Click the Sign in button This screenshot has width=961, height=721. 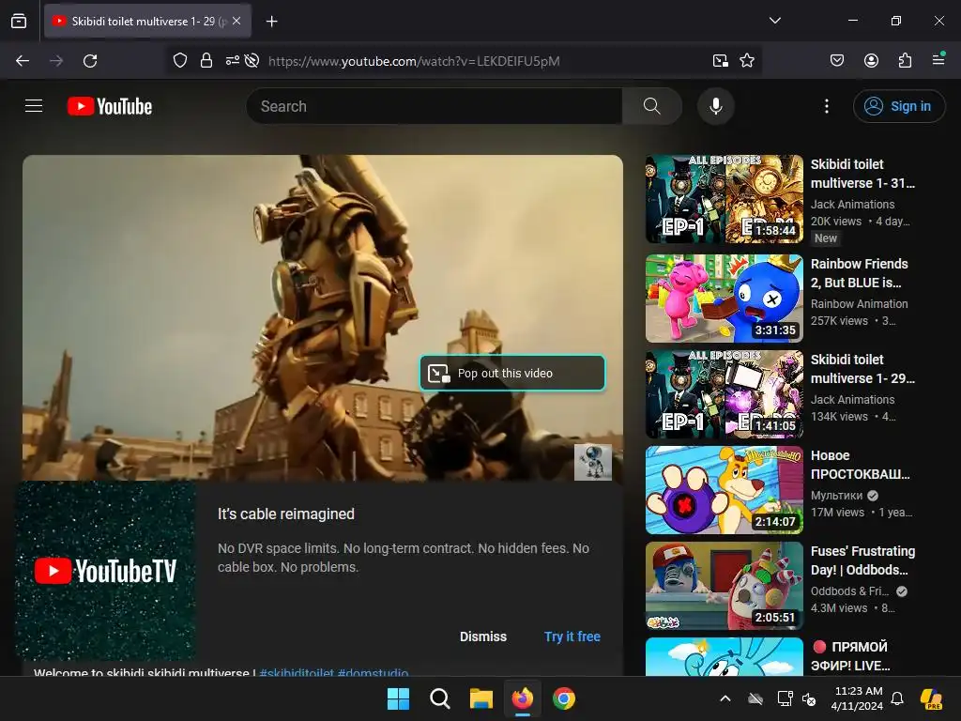pyautogui.click(x=899, y=106)
